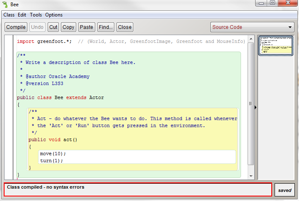Click the 'turn(1);' statement
The width and height of the screenshot is (299, 201).
(x=51, y=161)
